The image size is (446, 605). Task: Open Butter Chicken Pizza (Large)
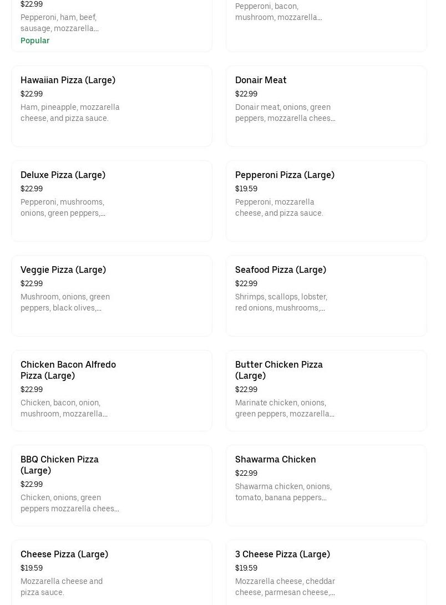click(x=278, y=370)
